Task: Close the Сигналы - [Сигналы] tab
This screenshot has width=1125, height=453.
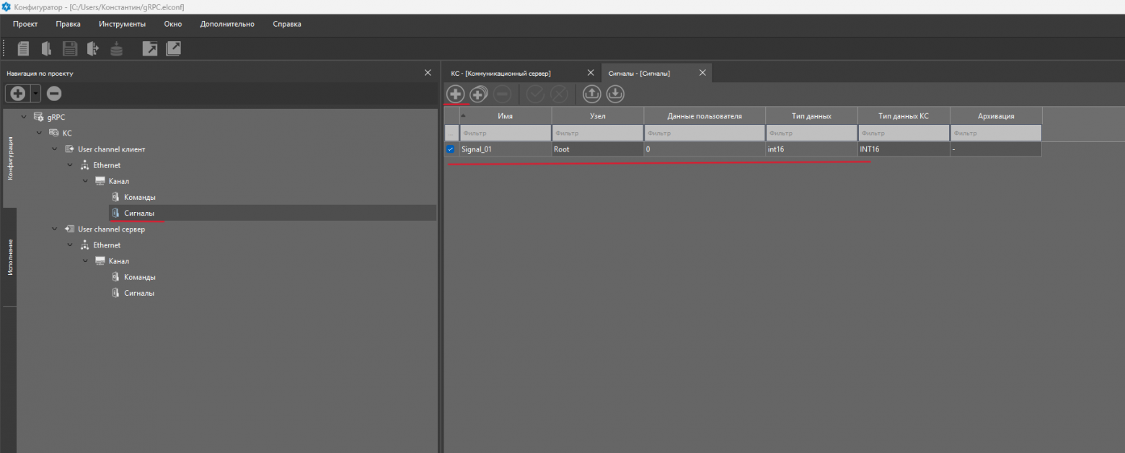Action: pyautogui.click(x=702, y=73)
